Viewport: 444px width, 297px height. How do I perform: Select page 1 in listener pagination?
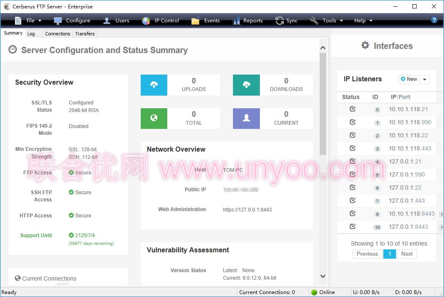point(390,254)
